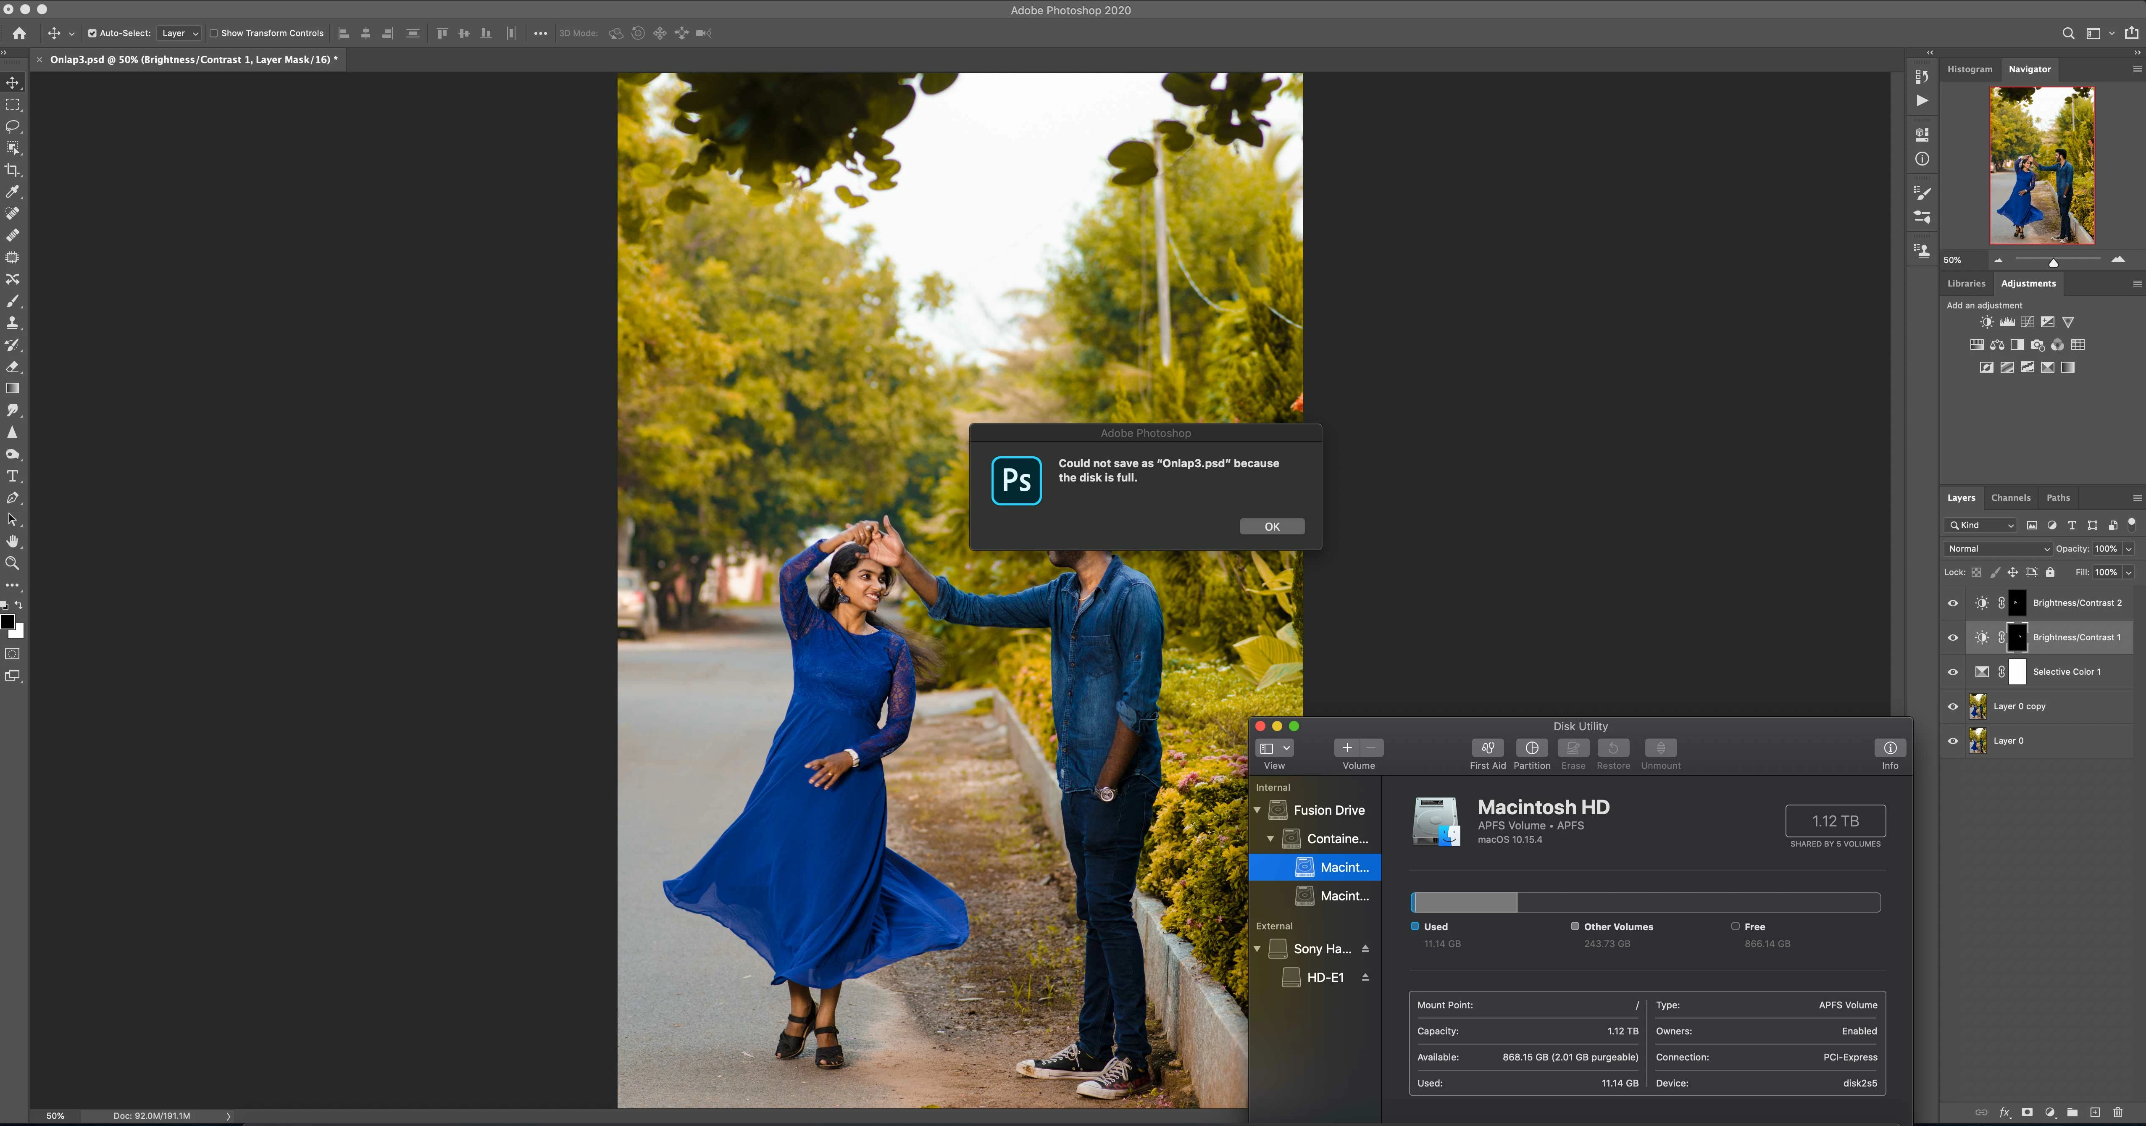Viewport: 2146px width, 1126px height.
Task: Click First Aid in Disk Utility
Action: (1487, 748)
